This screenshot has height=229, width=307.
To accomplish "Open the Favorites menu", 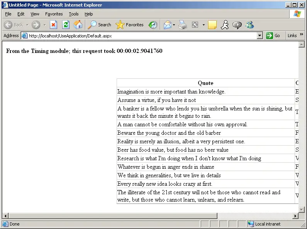I will [54, 14].
